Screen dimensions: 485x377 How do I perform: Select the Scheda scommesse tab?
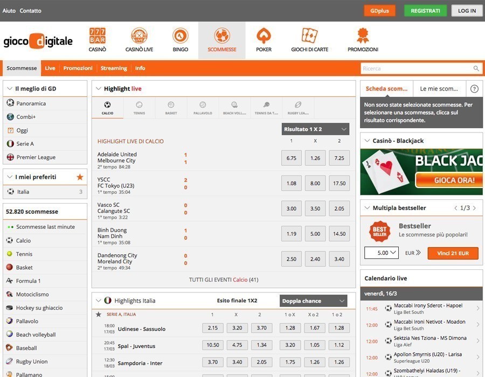[386, 89]
